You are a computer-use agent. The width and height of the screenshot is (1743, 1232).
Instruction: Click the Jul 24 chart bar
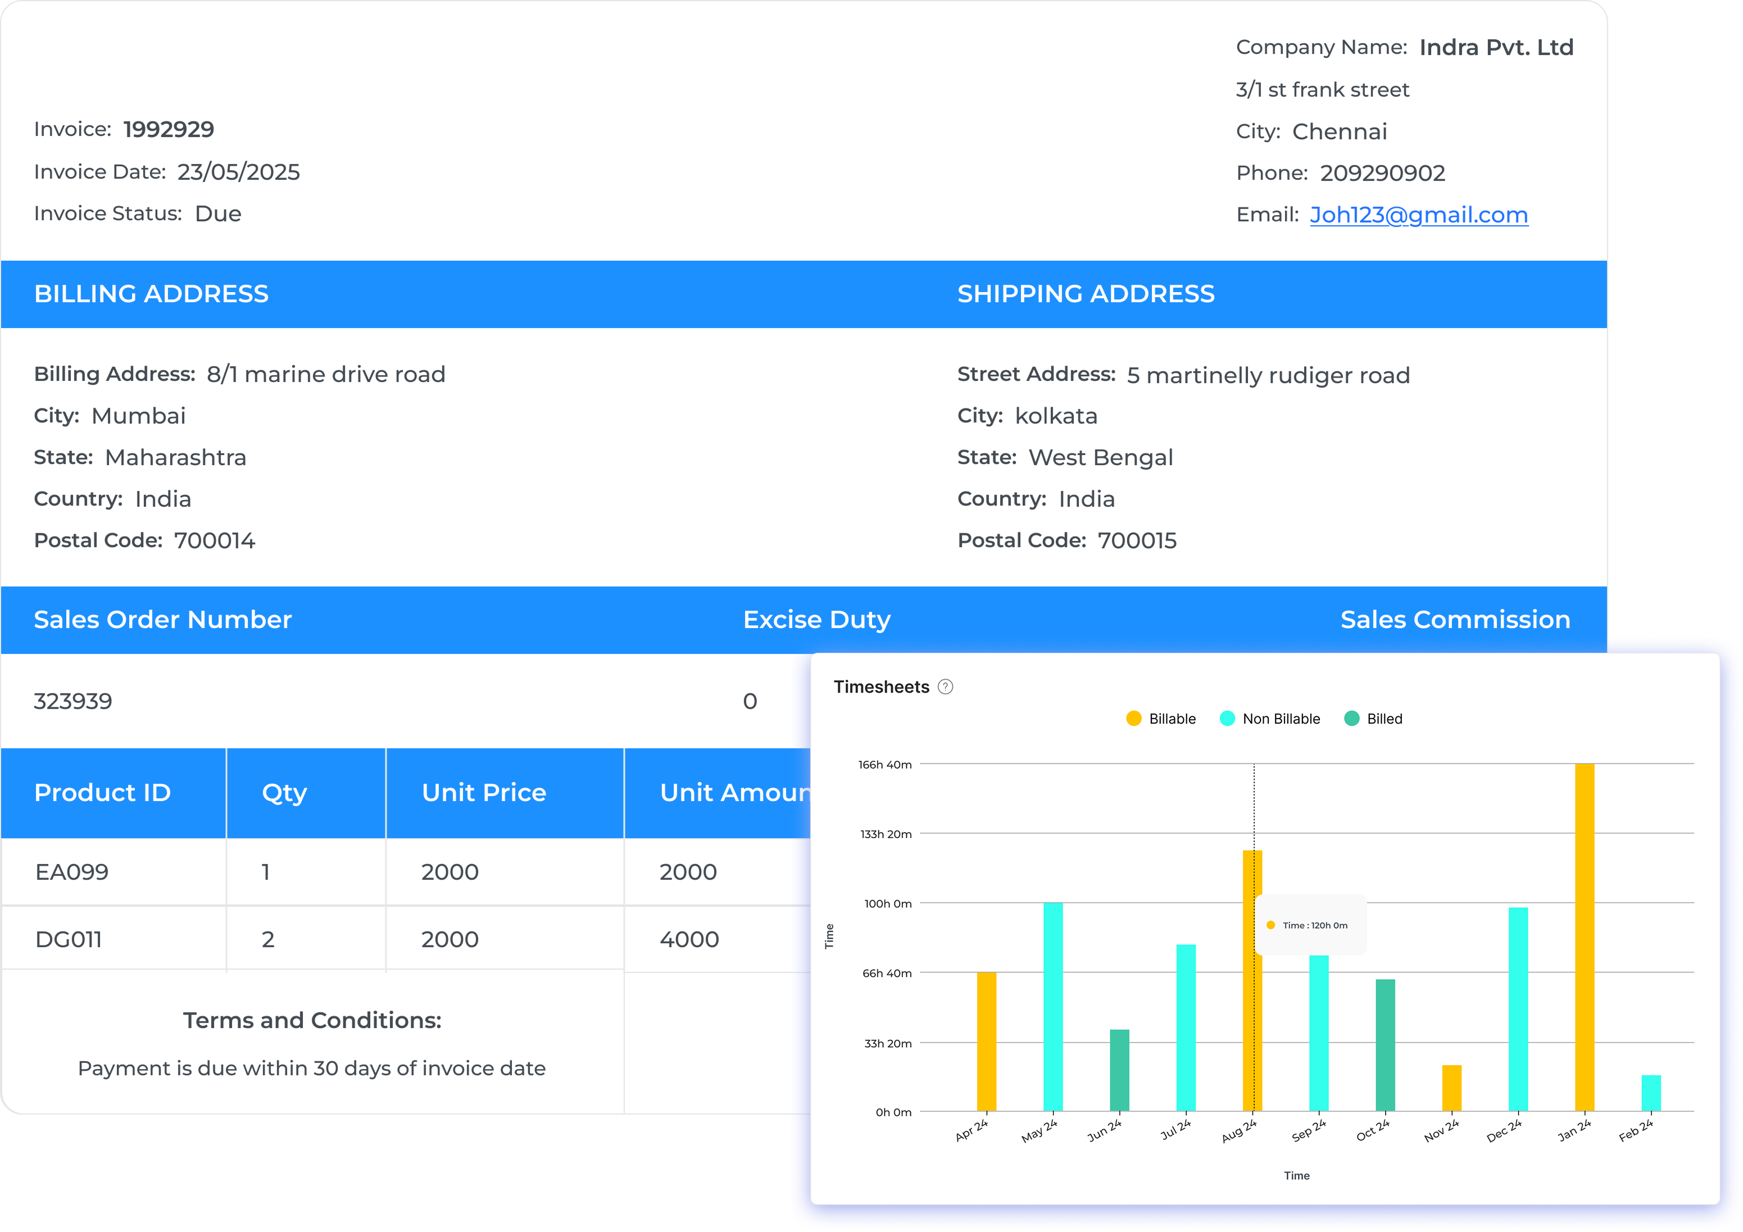coord(1186,1028)
